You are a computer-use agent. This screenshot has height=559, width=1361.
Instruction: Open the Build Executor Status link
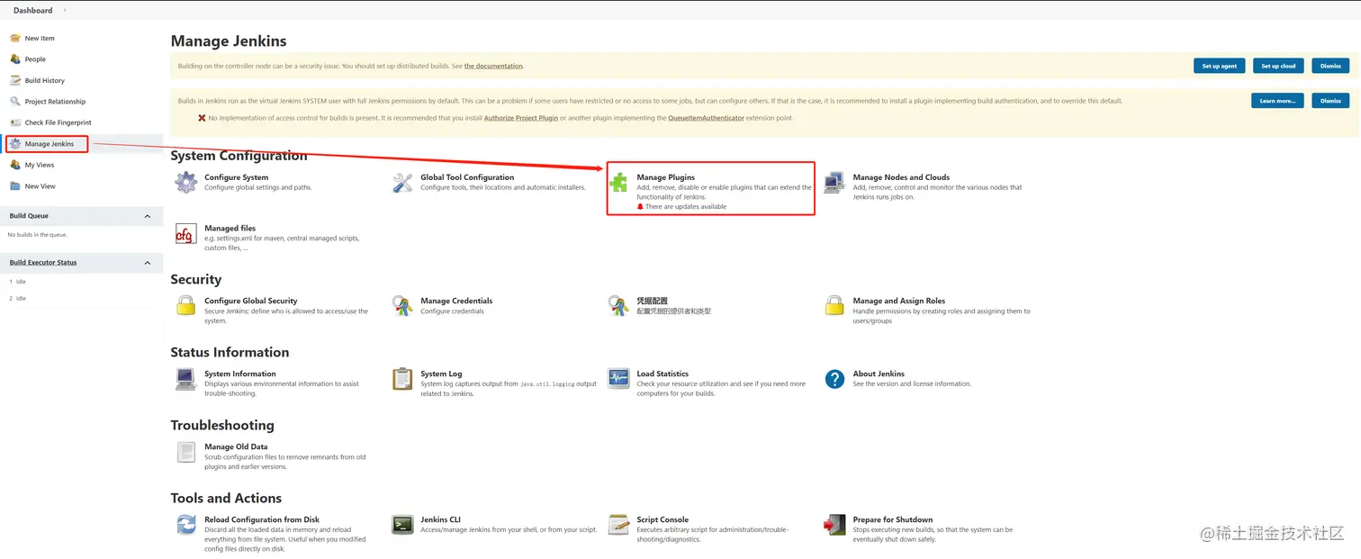pyautogui.click(x=43, y=263)
